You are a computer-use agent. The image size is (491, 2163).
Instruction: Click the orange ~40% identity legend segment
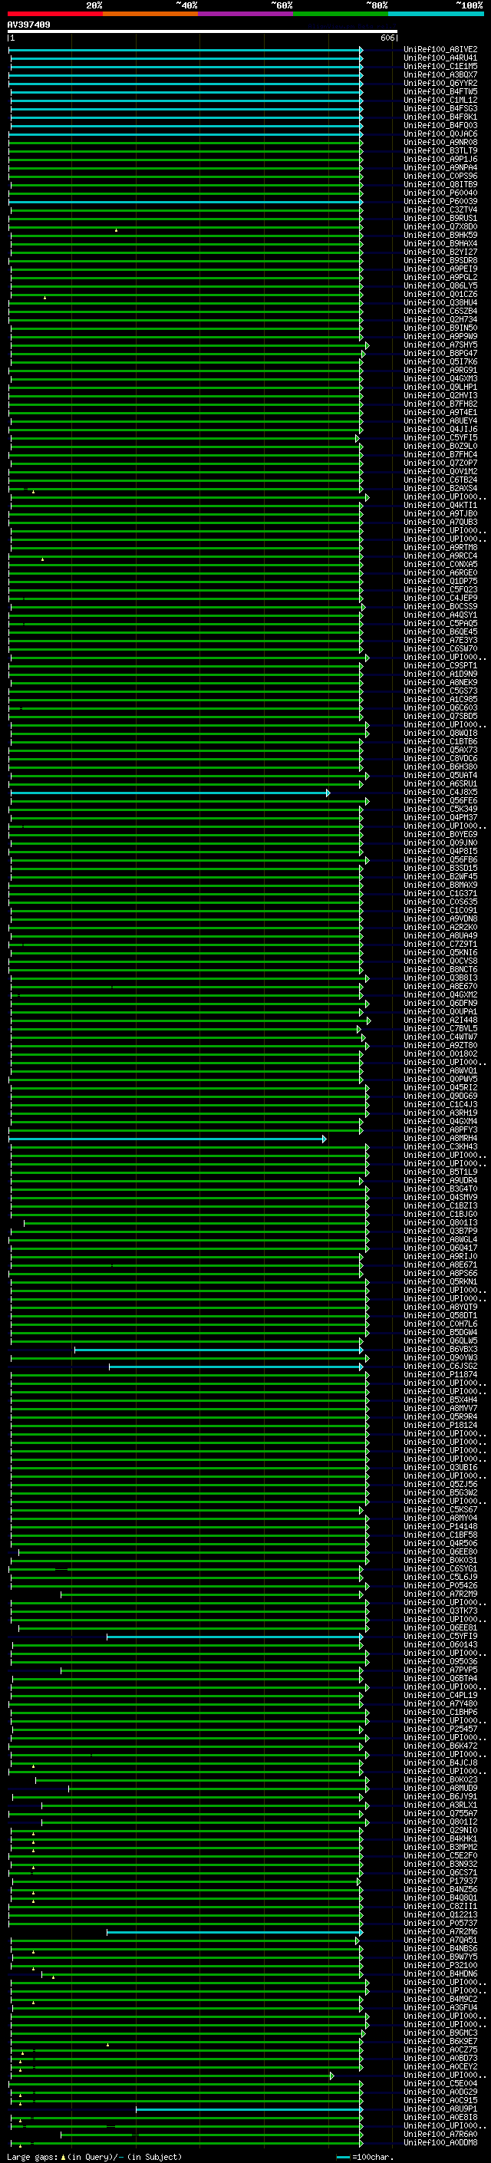point(150,14)
